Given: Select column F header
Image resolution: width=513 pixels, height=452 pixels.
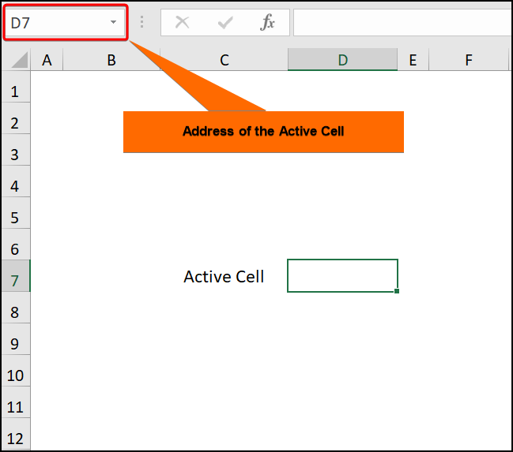Looking at the screenshot, I should (x=469, y=60).
